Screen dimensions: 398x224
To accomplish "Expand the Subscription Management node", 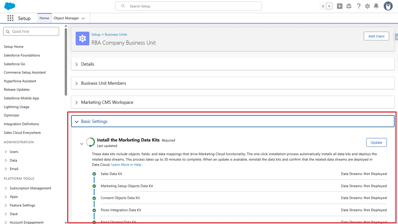I will 6,188.
